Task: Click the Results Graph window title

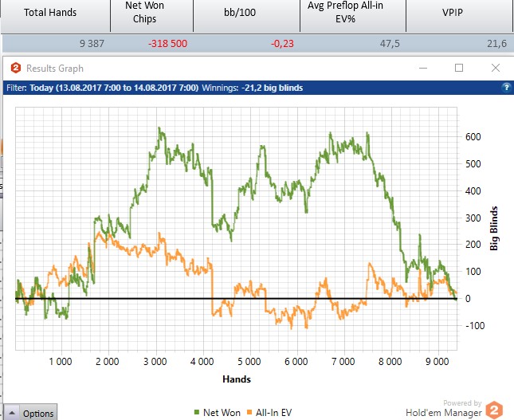Action: (55, 69)
